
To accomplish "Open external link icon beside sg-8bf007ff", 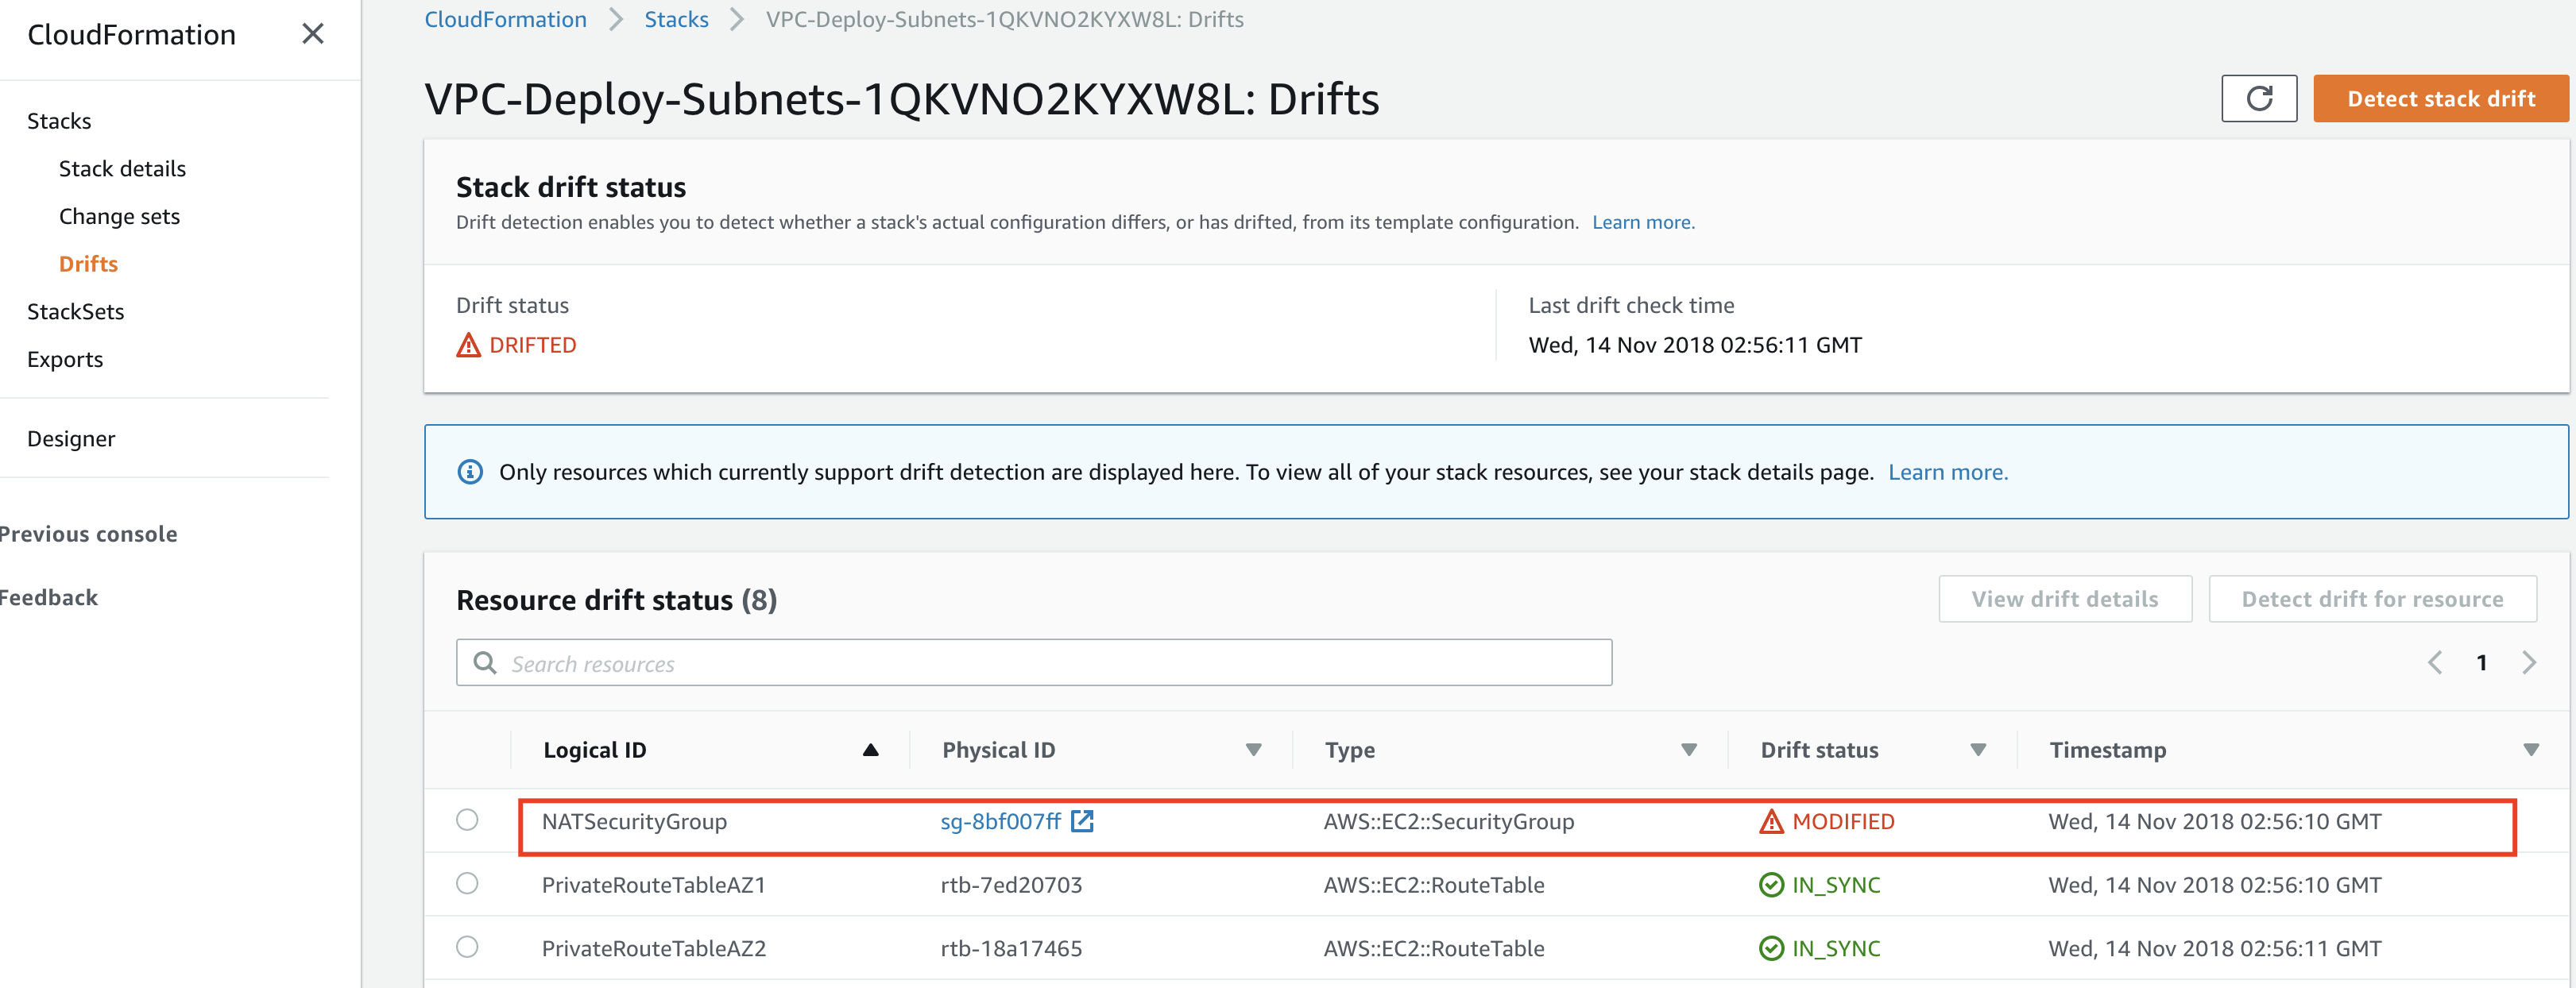I will click(x=1082, y=821).
